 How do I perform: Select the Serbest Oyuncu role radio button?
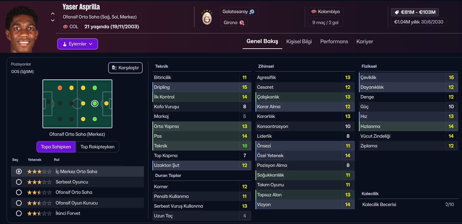[x=19, y=182]
